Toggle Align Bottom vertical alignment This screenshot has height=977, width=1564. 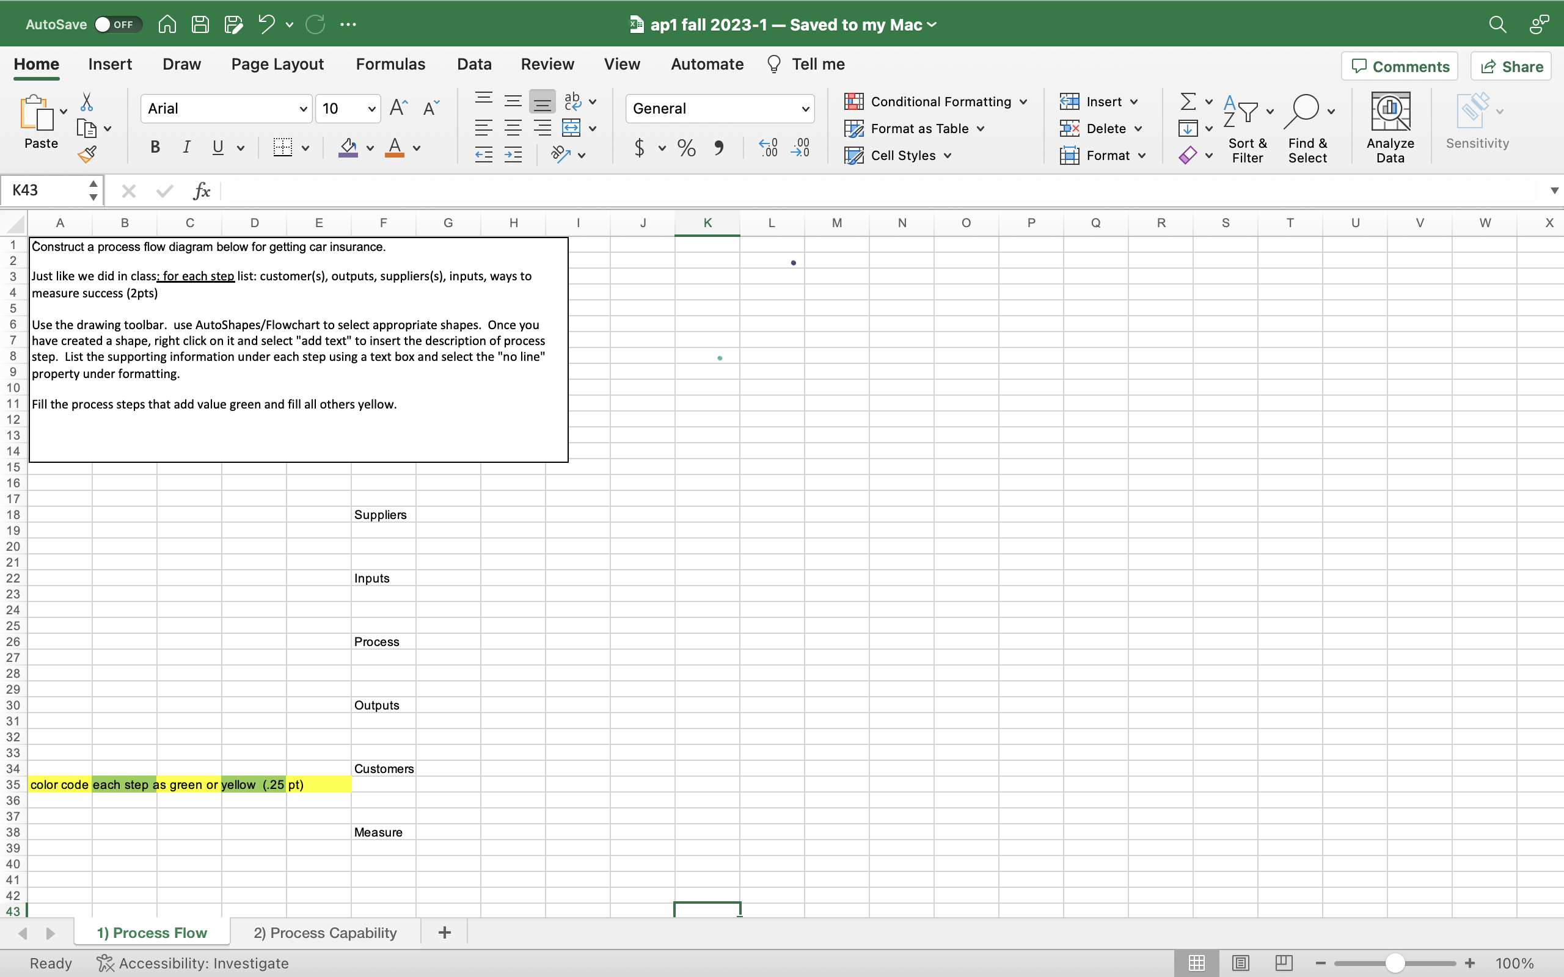[543, 101]
